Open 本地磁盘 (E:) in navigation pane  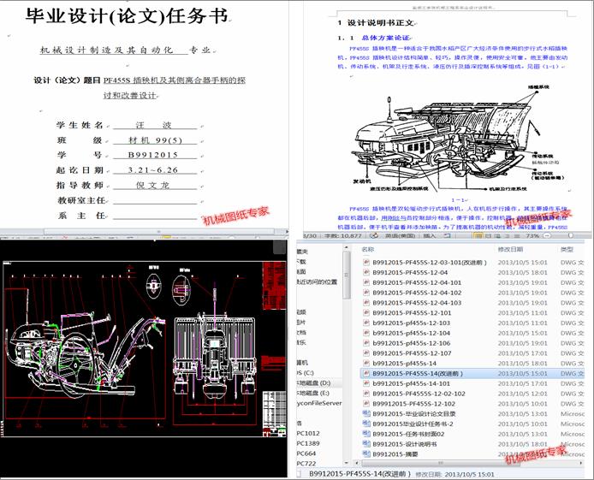(313, 394)
